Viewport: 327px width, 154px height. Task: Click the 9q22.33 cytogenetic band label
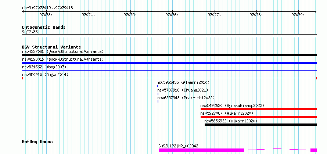[30, 32]
